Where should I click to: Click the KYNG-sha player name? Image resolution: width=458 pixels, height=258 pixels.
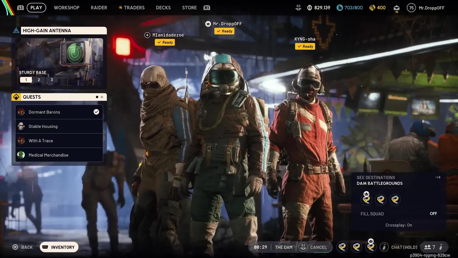tap(305, 39)
